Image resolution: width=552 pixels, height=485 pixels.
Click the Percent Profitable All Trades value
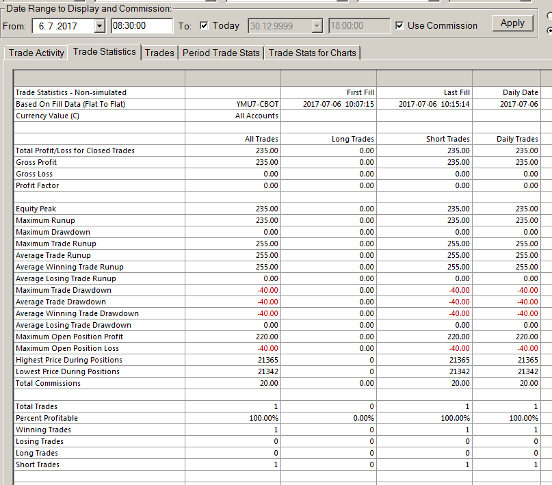(263, 418)
